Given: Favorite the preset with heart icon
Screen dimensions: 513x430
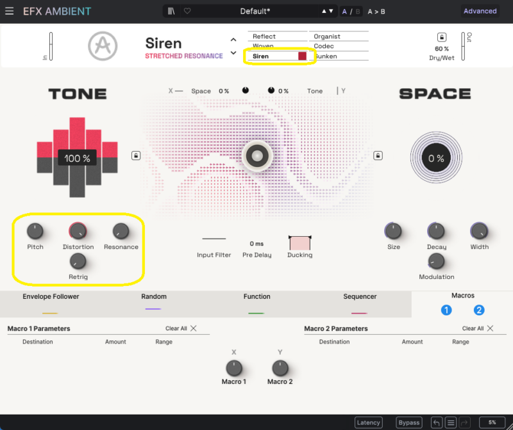Looking at the screenshot, I should (x=187, y=11).
